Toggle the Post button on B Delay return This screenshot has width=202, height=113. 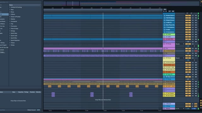click(x=196, y=106)
